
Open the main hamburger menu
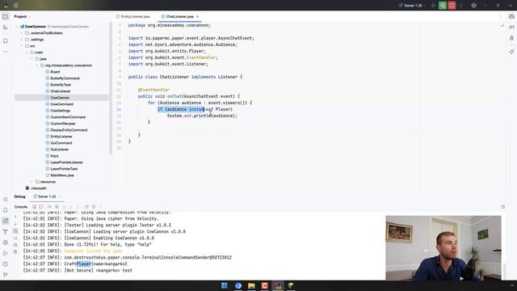click(x=16, y=6)
